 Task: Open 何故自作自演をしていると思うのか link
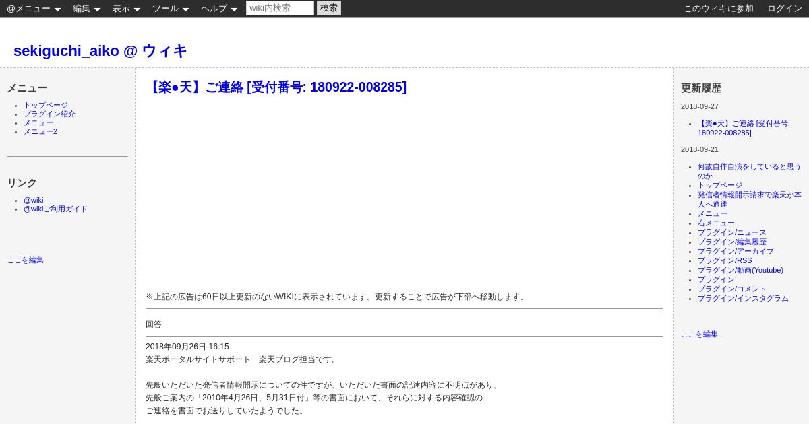749,171
